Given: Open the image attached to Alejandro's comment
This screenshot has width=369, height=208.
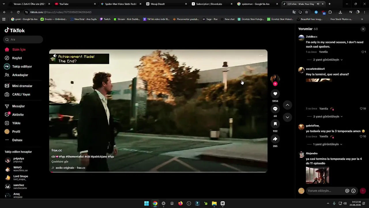Looking at the screenshot, I should 317,175.
